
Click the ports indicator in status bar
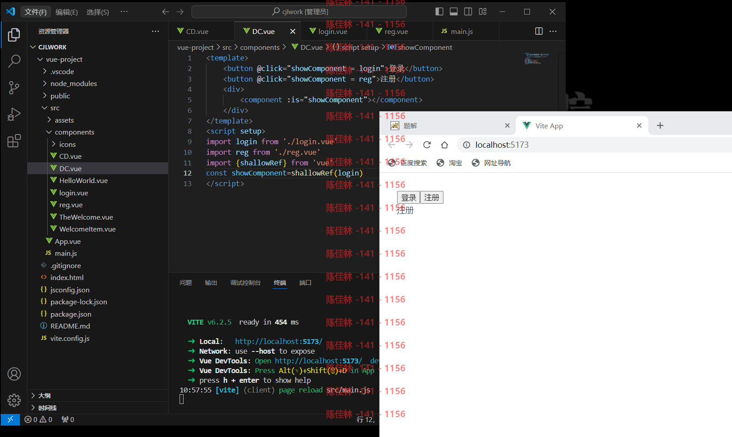tap(68, 419)
